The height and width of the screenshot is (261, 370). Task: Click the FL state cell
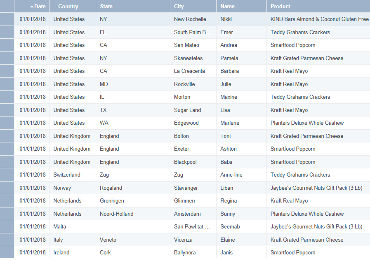(133, 32)
